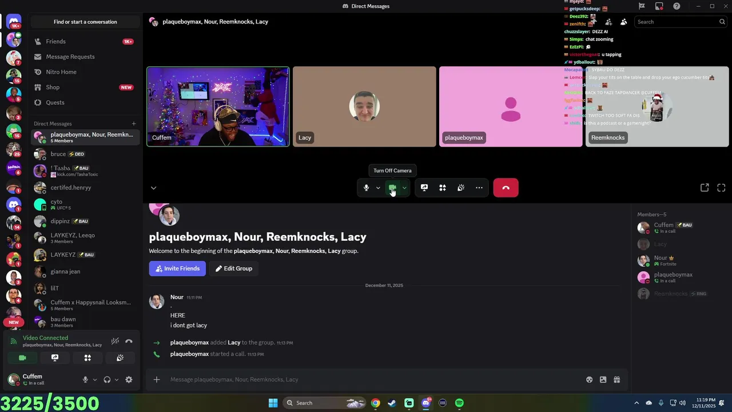Open Google Chrome from the taskbar
Screen dimensions: 732x412
point(375,403)
